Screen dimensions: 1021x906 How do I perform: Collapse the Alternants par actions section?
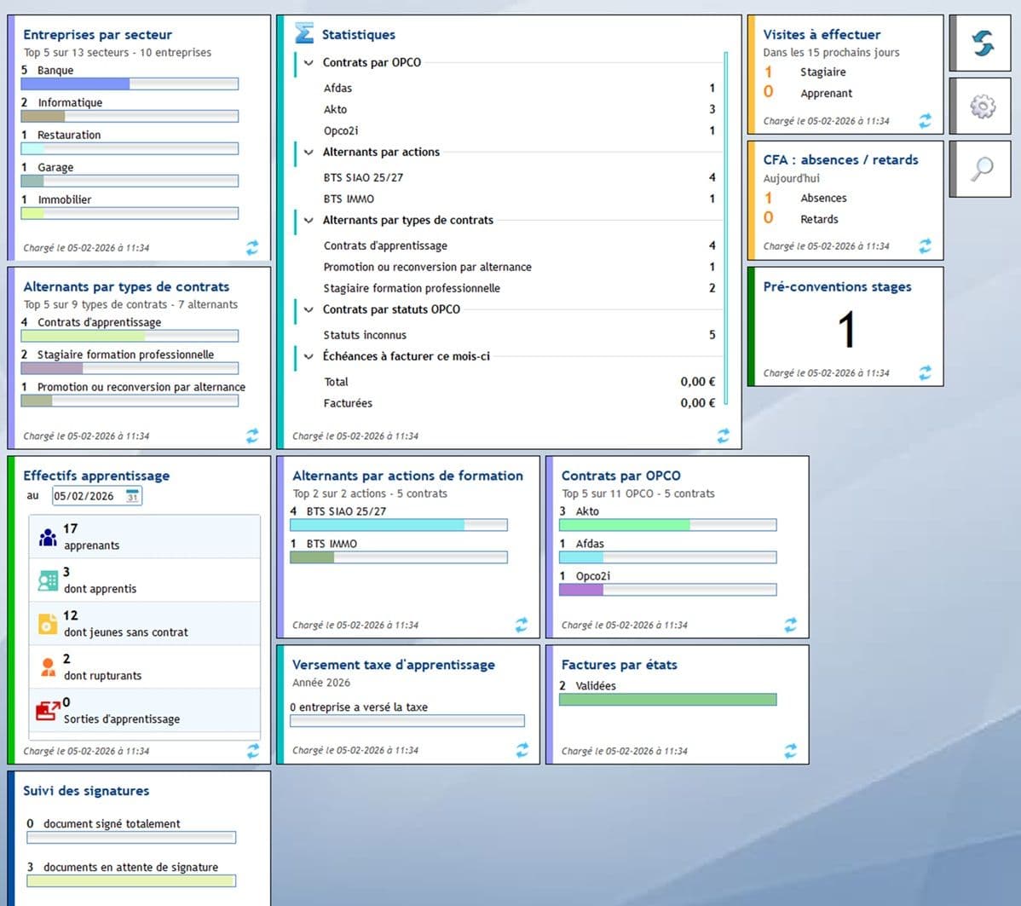point(309,152)
